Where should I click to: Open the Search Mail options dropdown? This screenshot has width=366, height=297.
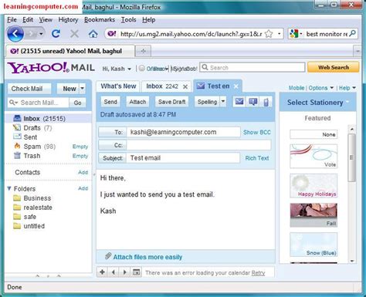13,103
